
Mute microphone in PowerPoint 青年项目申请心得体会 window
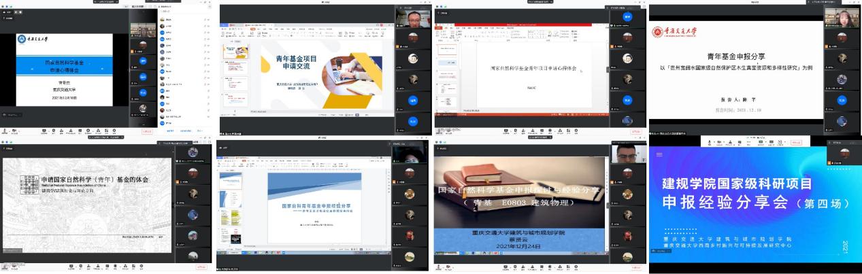[x=439, y=131]
